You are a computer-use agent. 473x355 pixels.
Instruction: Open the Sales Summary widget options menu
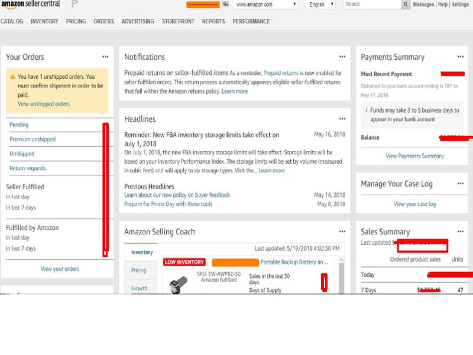[461, 231]
